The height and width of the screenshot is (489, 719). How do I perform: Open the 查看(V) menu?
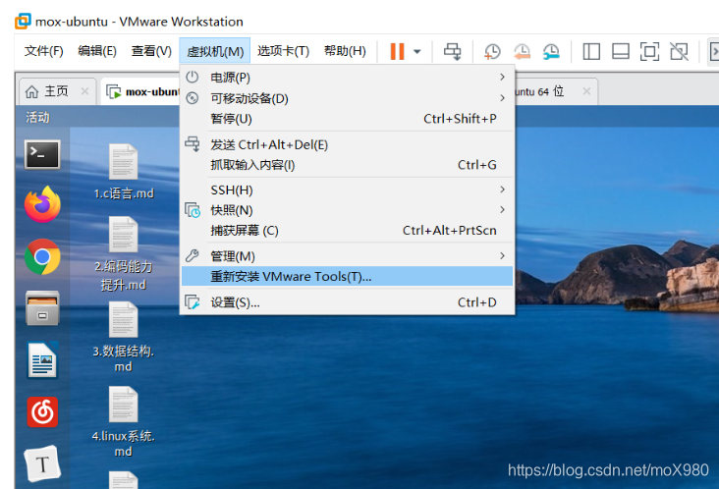(x=151, y=51)
